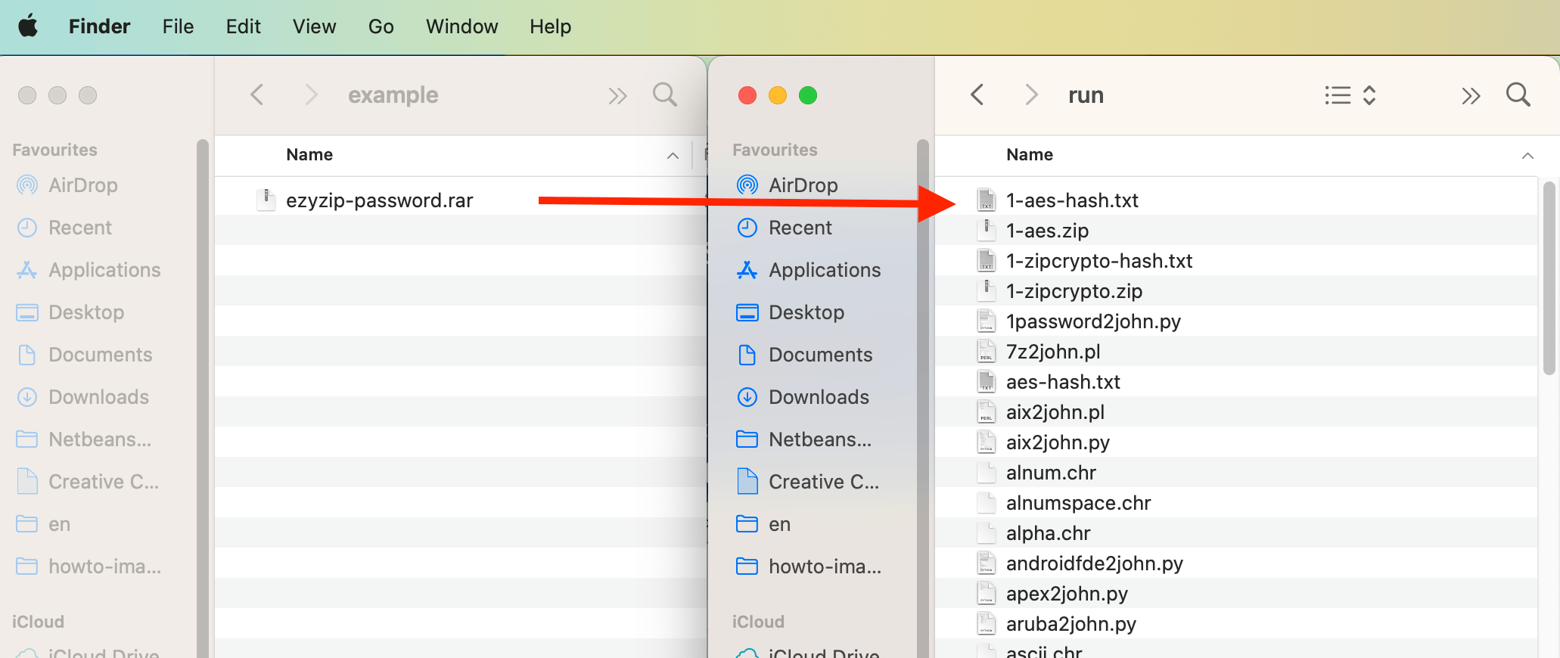1560x658 pixels.
Task: Select Applications in the run window sidebar
Action: [x=824, y=270]
